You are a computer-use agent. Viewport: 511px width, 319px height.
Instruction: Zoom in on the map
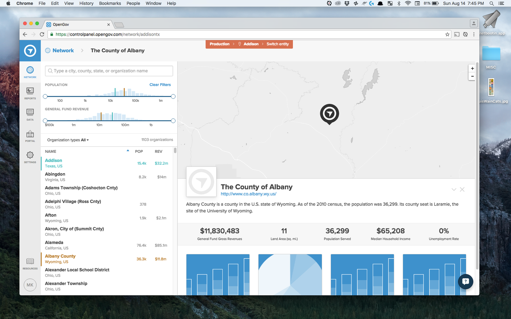(x=472, y=68)
